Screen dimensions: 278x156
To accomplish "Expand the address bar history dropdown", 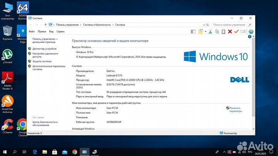I will pos(204,25).
